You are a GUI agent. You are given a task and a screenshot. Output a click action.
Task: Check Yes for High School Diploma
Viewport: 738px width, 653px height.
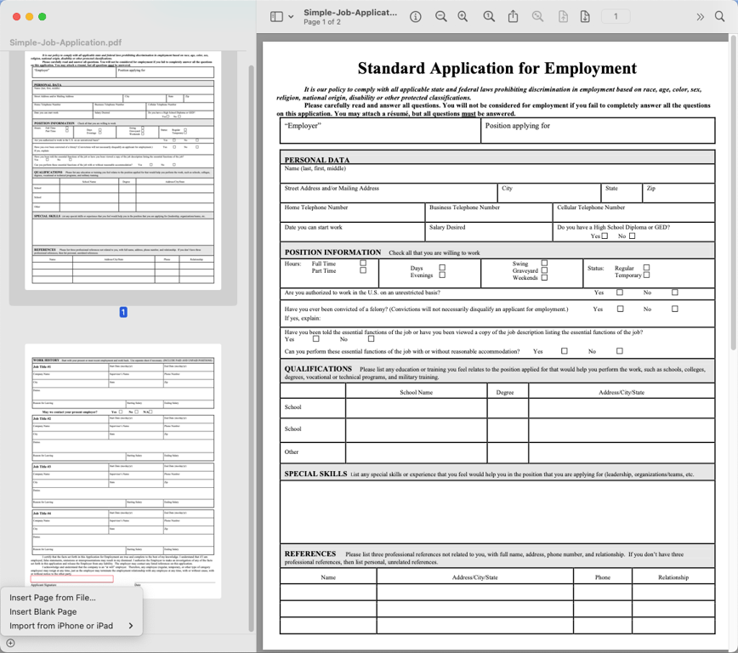(605, 236)
